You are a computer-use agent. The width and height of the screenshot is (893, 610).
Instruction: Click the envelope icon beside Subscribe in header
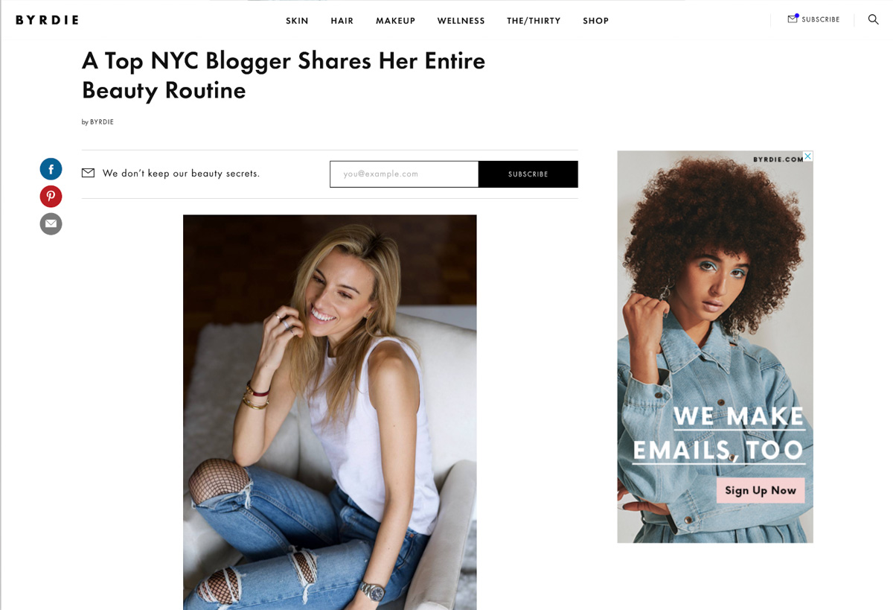[x=793, y=19]
